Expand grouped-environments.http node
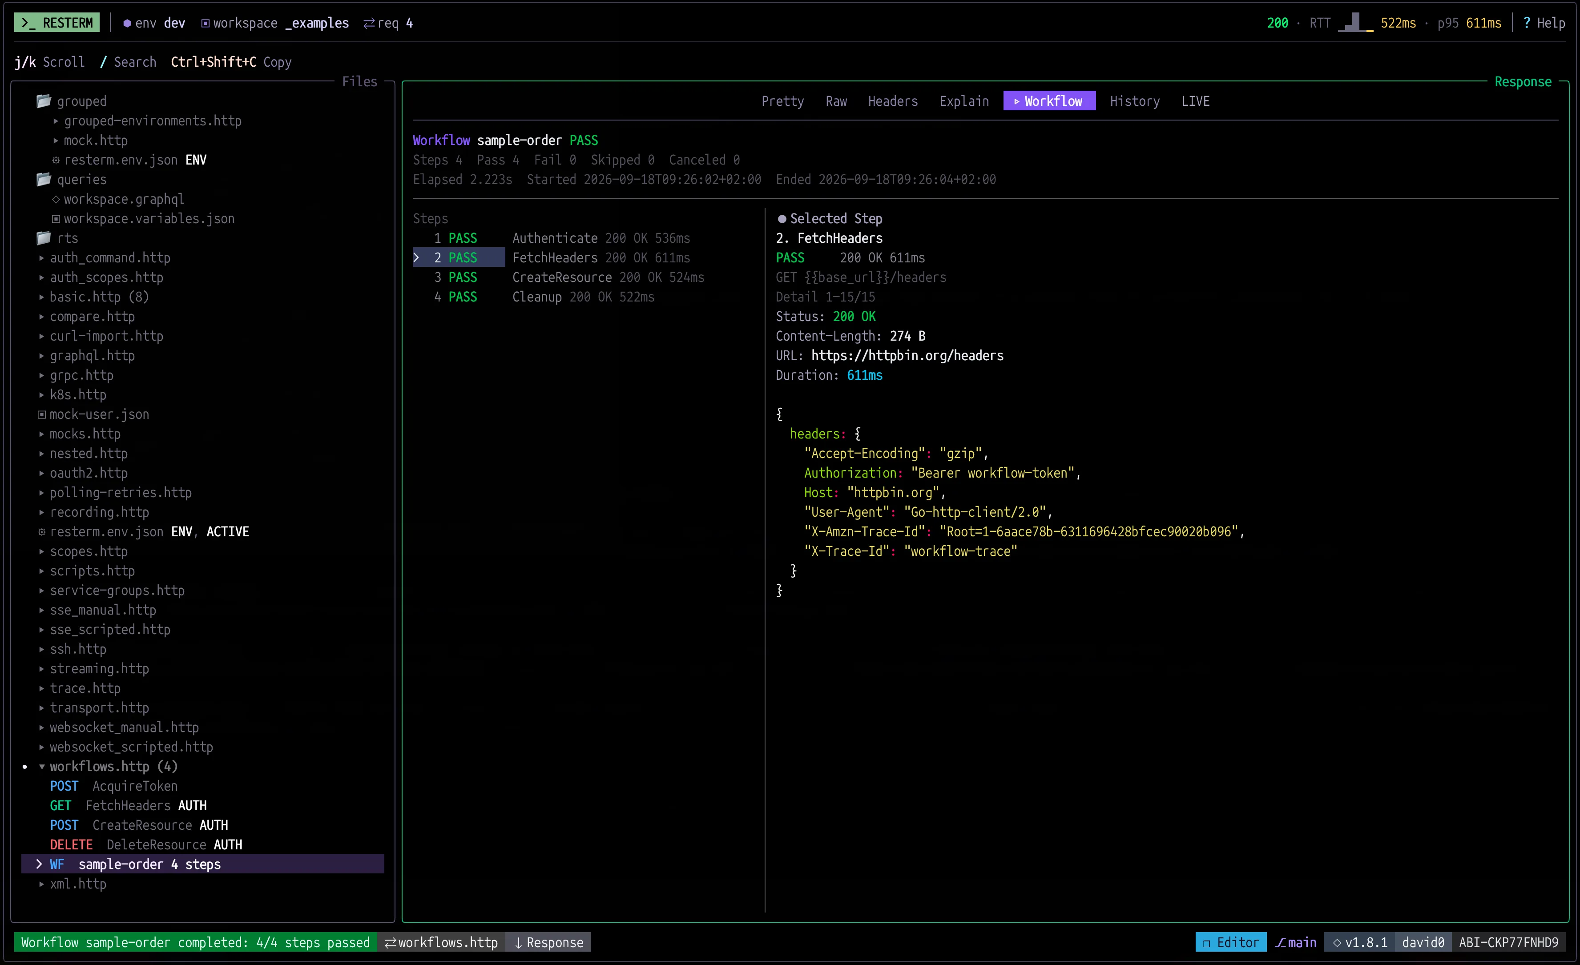This screenshot has height=965, width=1580. (x=56, y=121)
